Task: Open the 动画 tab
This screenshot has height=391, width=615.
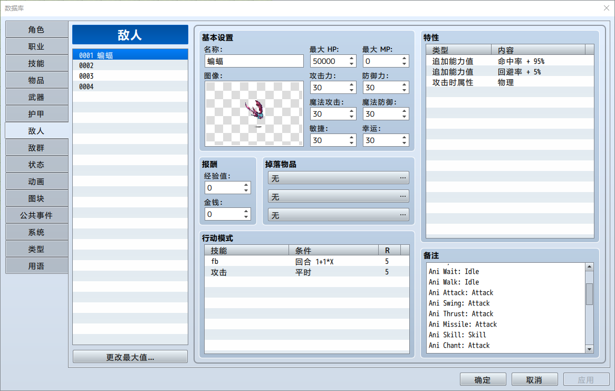Action: coord(36,182)
